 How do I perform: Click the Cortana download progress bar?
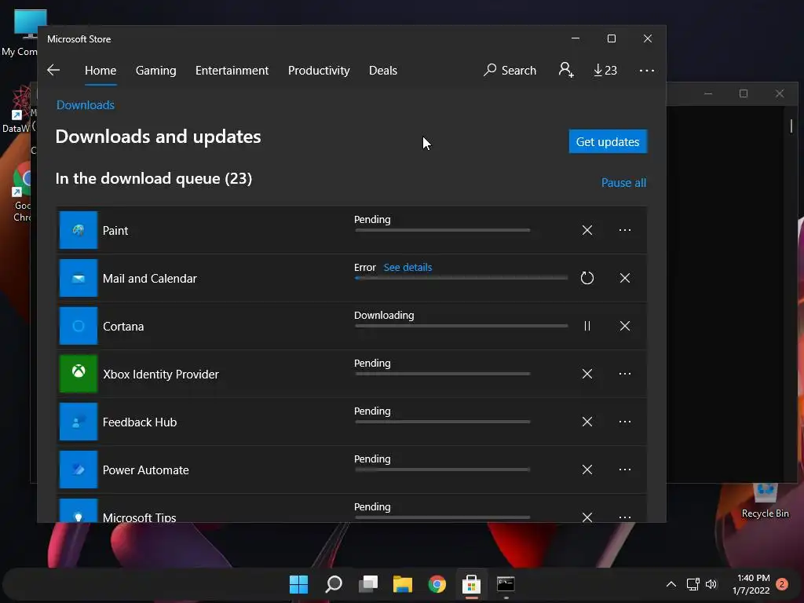click(462, 326)
